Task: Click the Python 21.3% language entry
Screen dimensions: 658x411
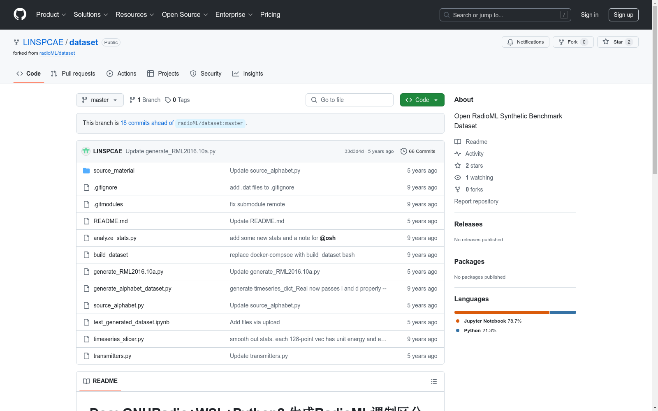Action: (476, 330)
